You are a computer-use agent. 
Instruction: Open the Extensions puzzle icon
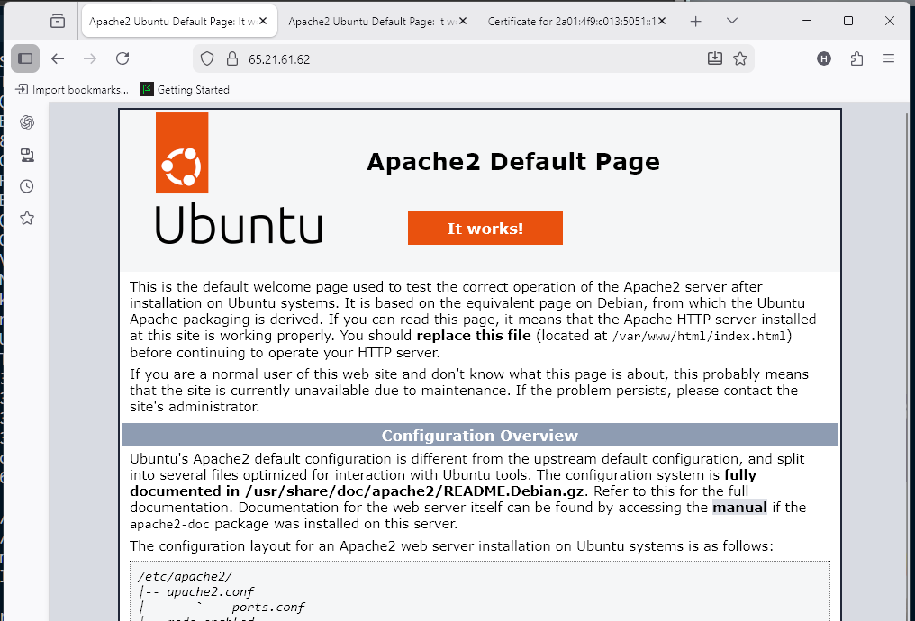856,58
